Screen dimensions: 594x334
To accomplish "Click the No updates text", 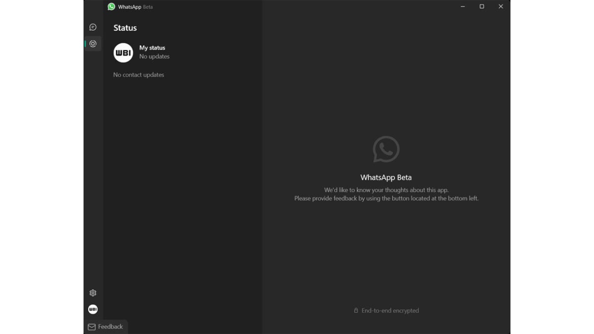I will tap(154, 56).
